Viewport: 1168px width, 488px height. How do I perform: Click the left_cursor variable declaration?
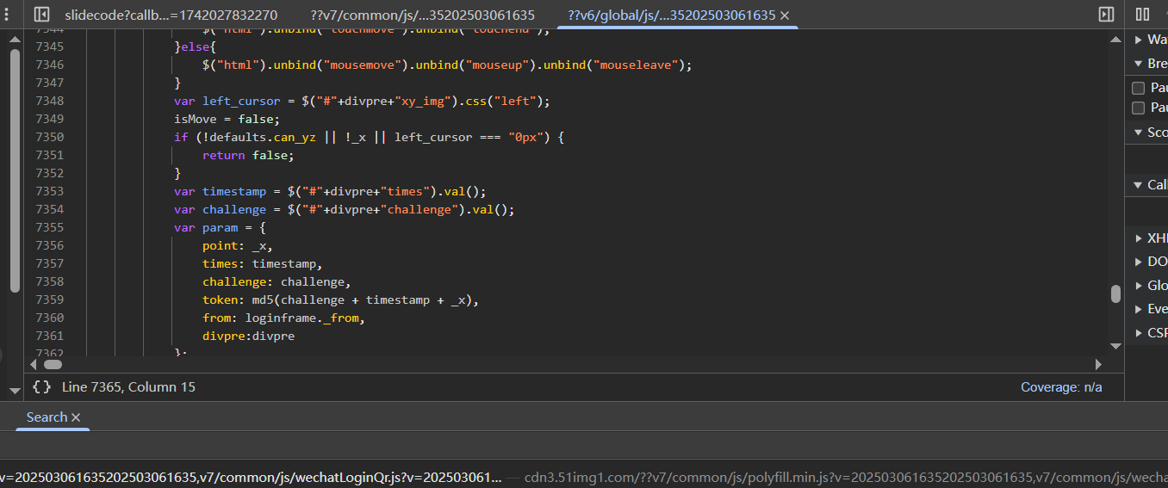pyautogui.click(x=241, y=101)
